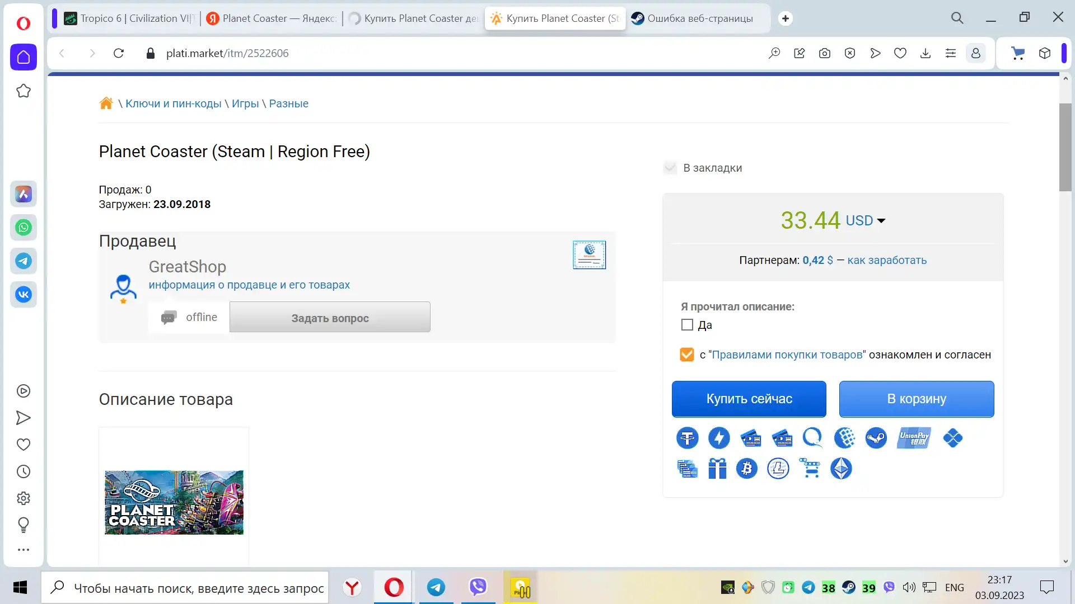Click the home breadcrumb icon
This screenshot has width=1075, height=604.
pos(106,103)
